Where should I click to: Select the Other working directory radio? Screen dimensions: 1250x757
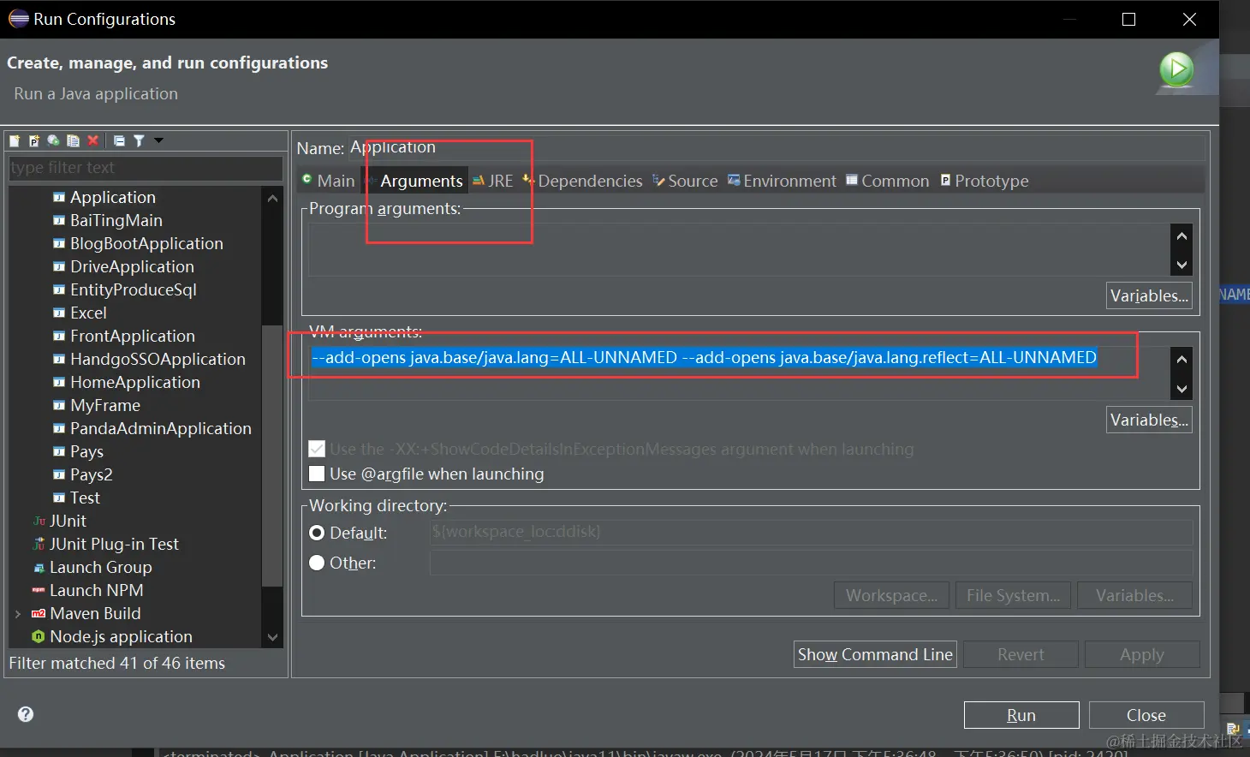[317, 563]
